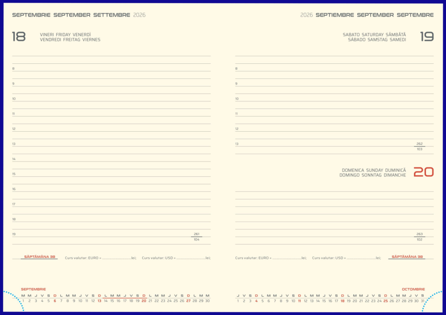This screenshot has width=446, height=315.
Task: Click the 12 o'clock line under Friday 18
Action: 111,130
